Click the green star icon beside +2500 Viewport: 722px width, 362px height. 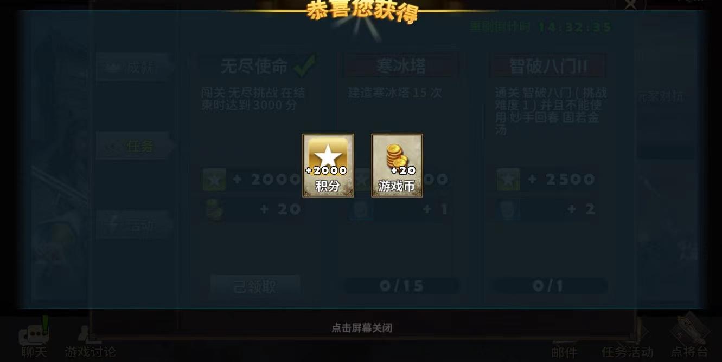508,180
